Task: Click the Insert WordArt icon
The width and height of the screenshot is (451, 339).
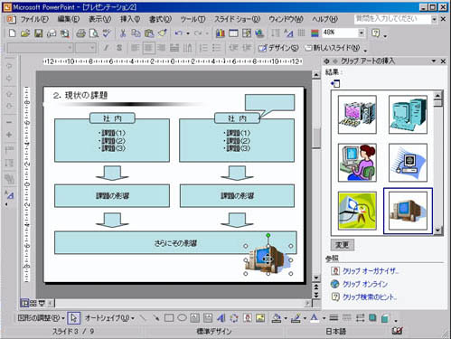Action: pos(221,317)
